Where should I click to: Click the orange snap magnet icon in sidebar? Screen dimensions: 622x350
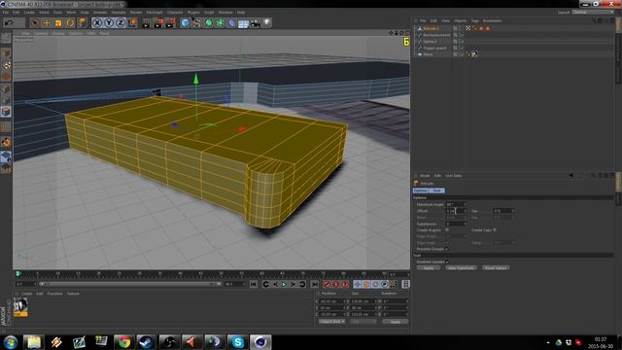[x=6, y=142]
